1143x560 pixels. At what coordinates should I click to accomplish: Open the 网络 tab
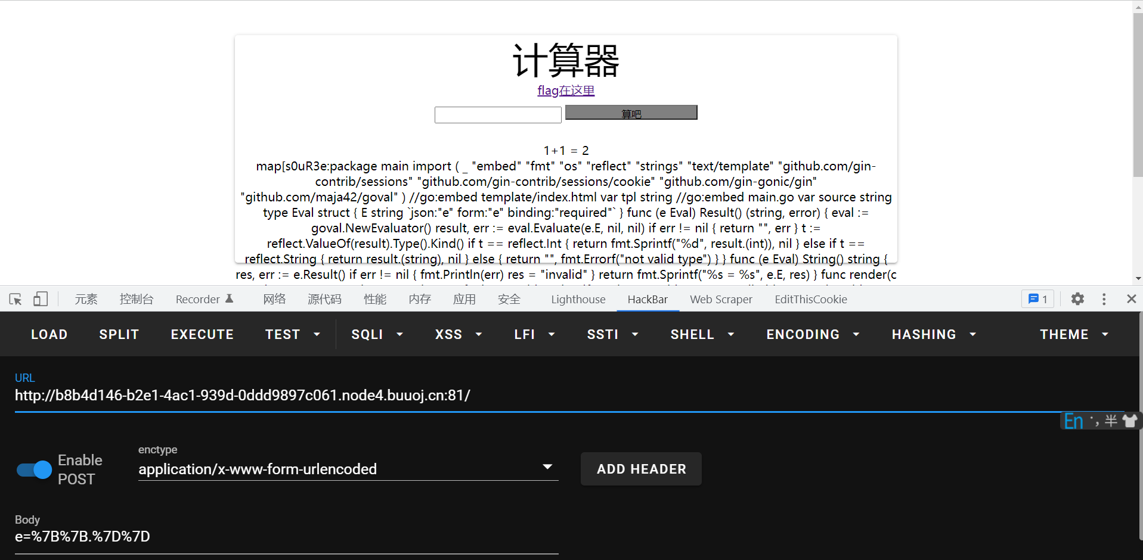[x=274, y=299]
